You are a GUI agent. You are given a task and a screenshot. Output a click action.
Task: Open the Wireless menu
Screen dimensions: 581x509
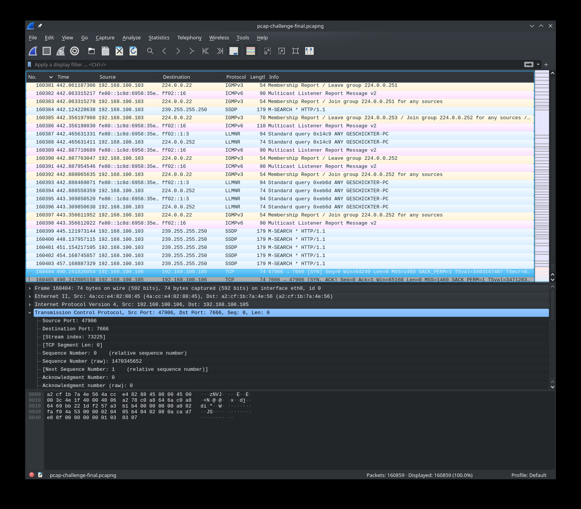point(219,37)
